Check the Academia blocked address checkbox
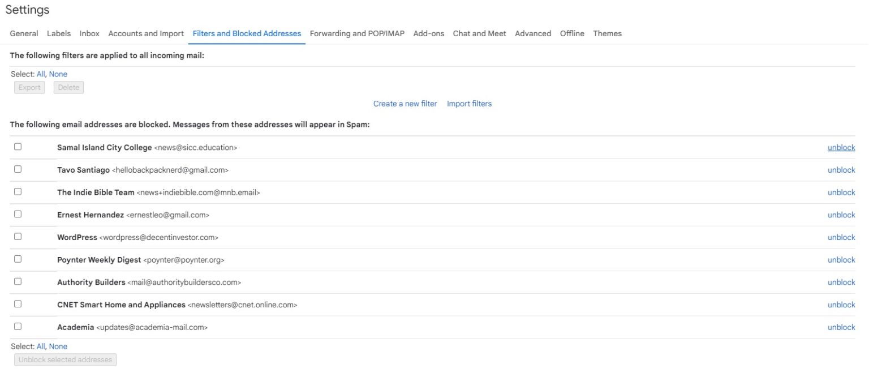Viewport: 869px width, 377px height. click(x=18, y=326)
